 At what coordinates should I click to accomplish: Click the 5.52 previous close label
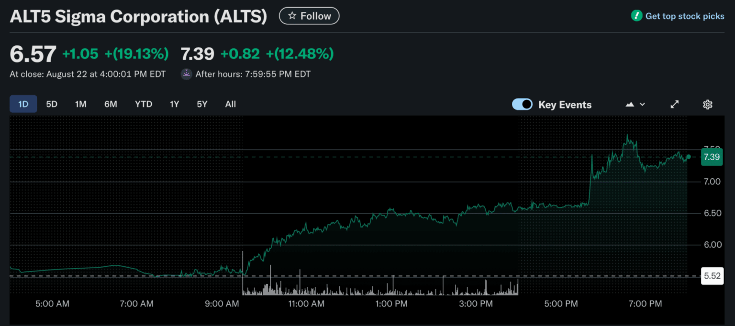pyautogui.click(x=712, y=276)
